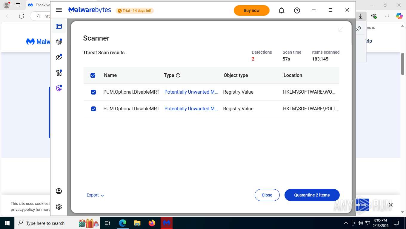Uncheck the detection located in HKLM\SOFTWARE\WO…

(x=93, y=92)
